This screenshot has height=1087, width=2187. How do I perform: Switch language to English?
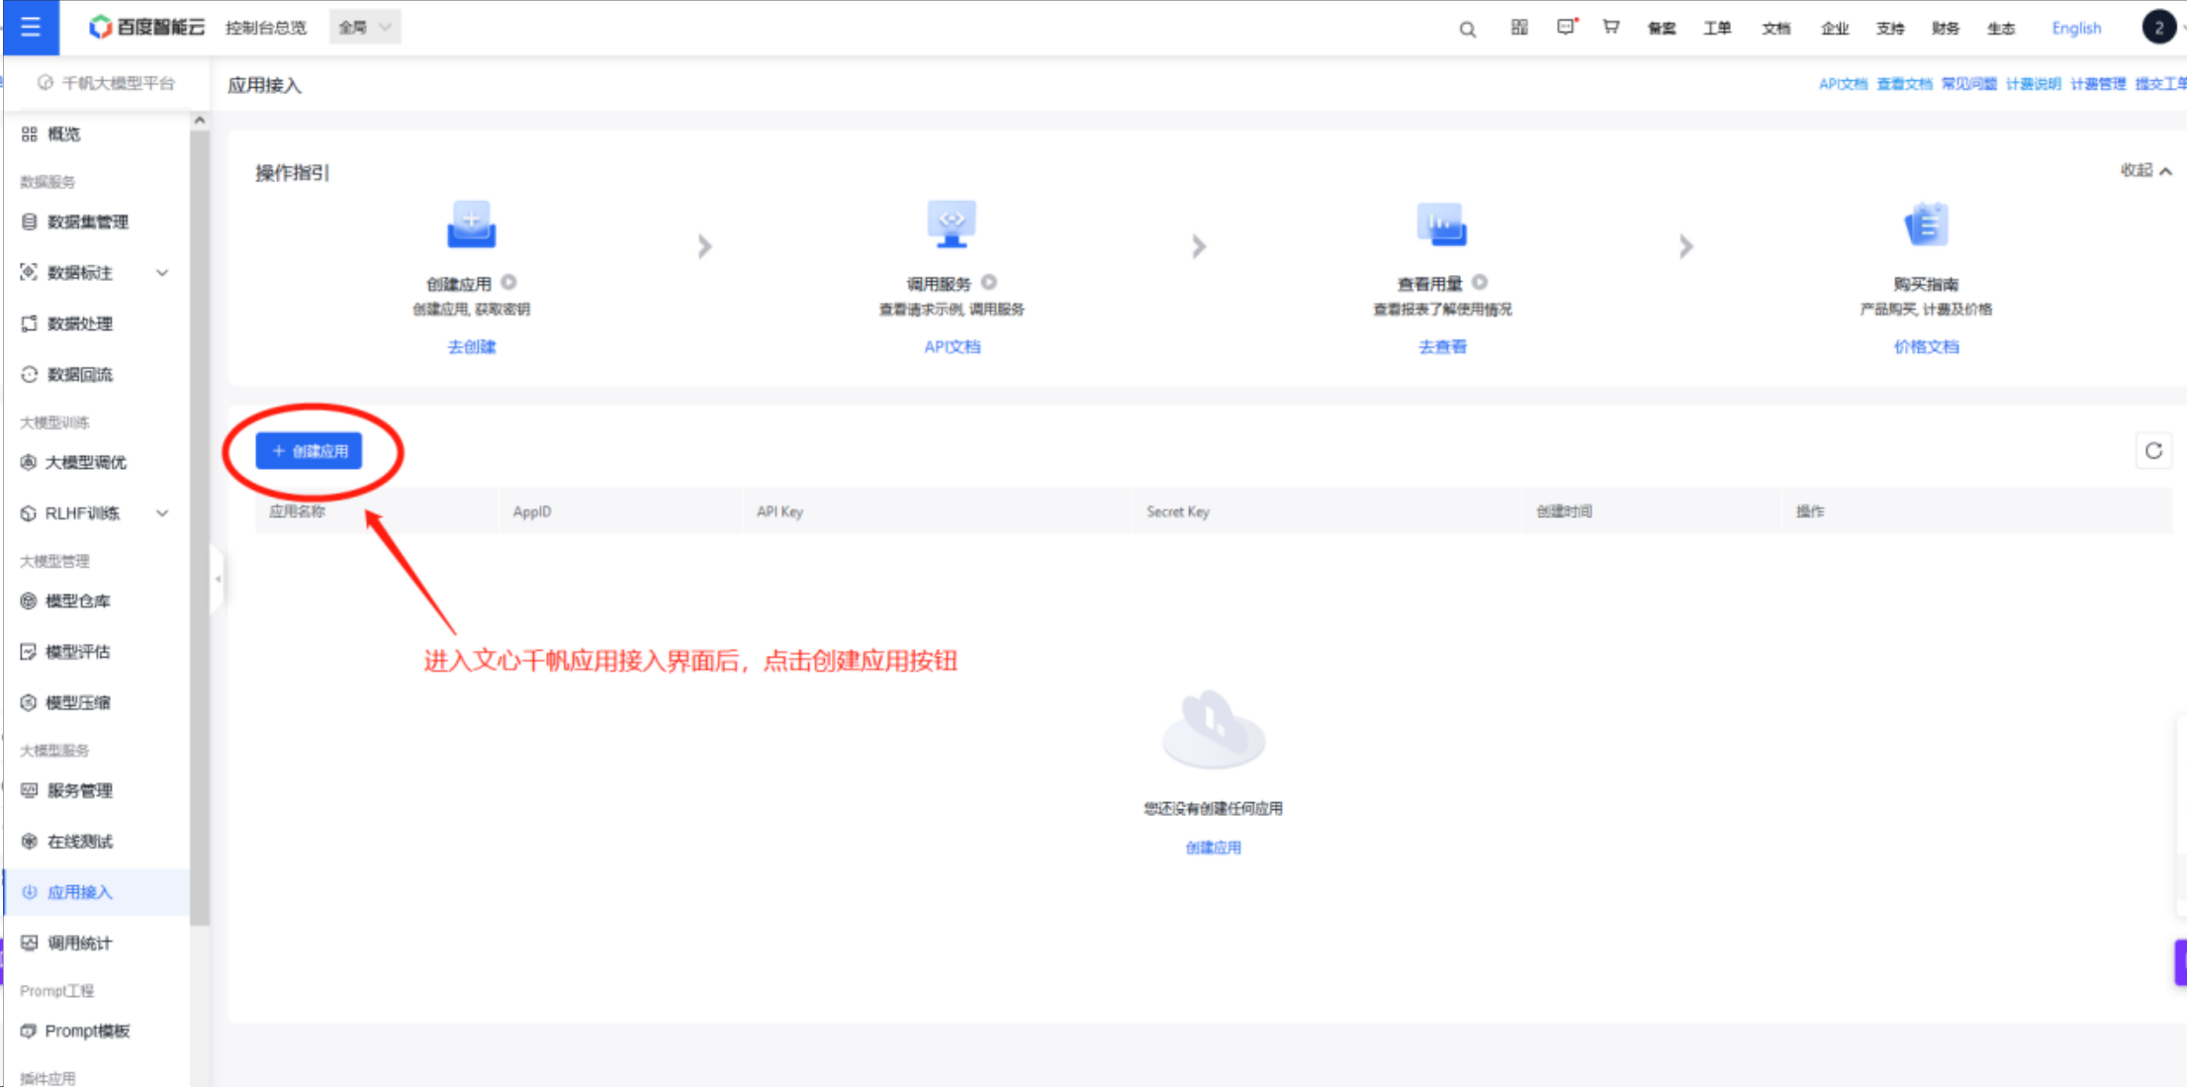[x=2076, y=29]
